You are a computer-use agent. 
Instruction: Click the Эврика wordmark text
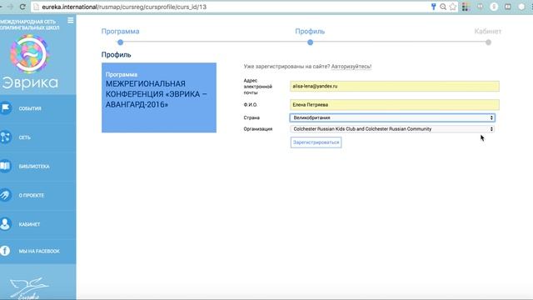click(x=30, y=82)
